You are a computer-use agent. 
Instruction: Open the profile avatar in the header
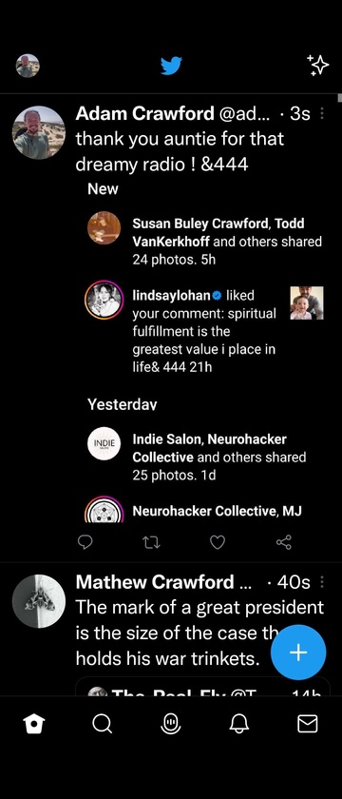tap(28, 66)
